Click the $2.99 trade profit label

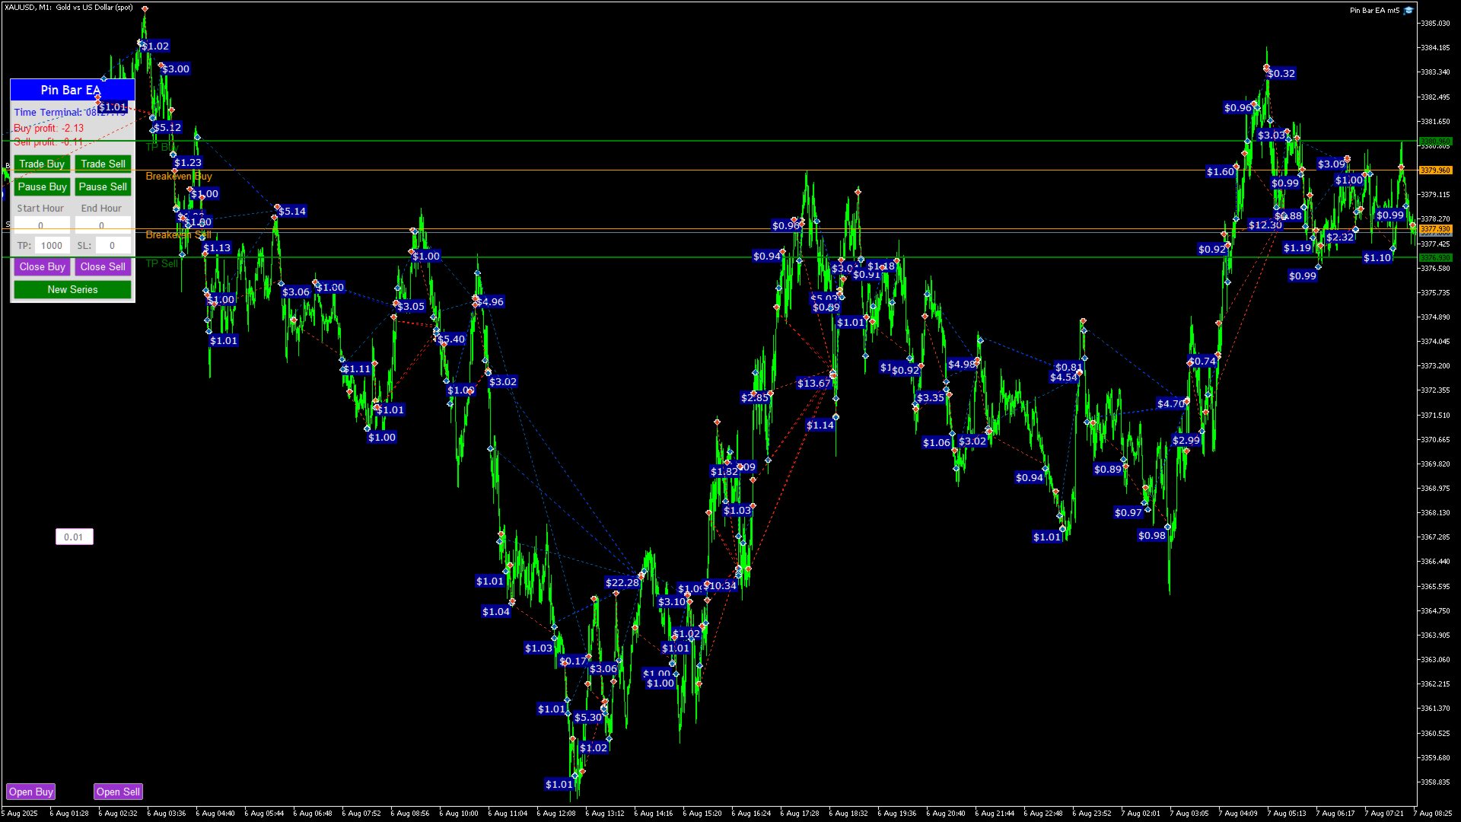coord(1186,441)
